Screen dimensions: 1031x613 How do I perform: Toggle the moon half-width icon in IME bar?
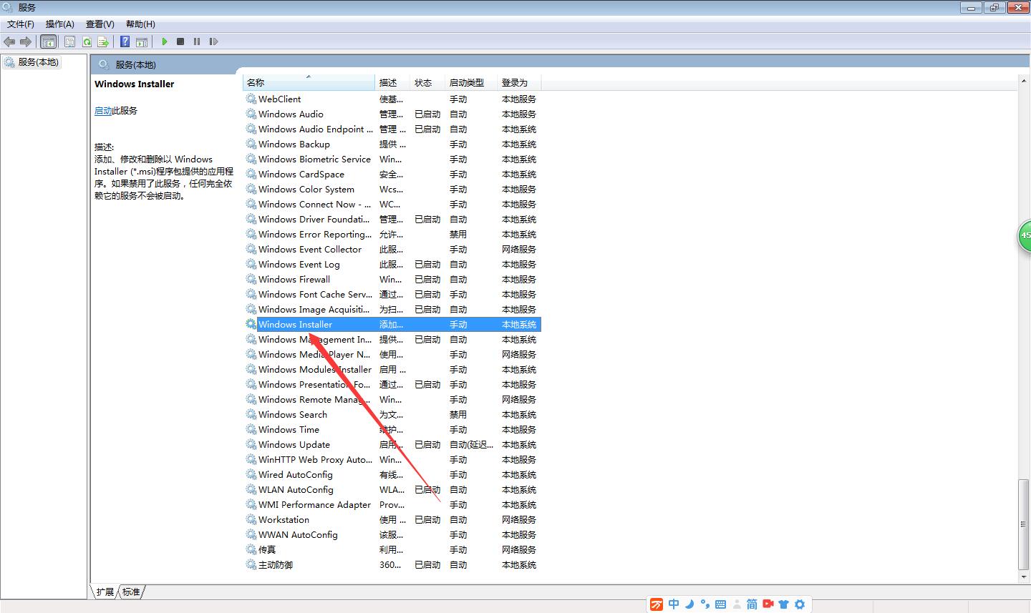pyautogui.click(x=689, y=604)
